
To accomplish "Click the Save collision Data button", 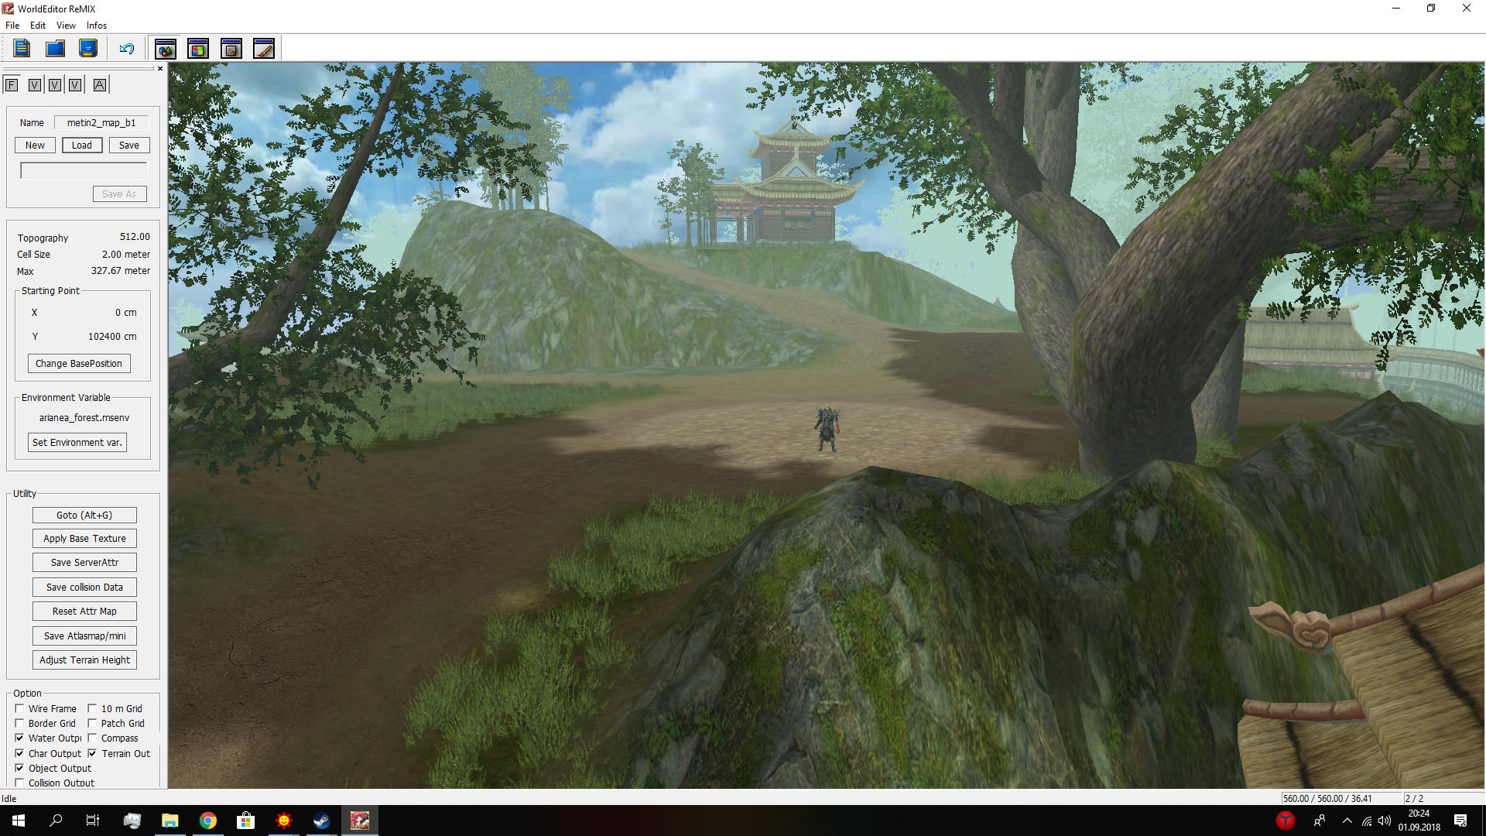I will point(84,588).
